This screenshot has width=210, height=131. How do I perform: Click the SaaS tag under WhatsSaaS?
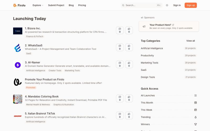tap(29, 53)
